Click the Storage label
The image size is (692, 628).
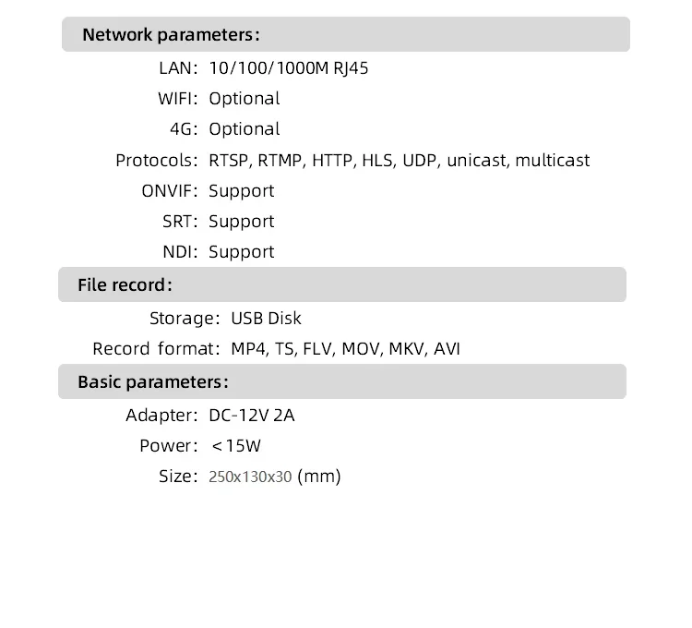coord(184,319)
